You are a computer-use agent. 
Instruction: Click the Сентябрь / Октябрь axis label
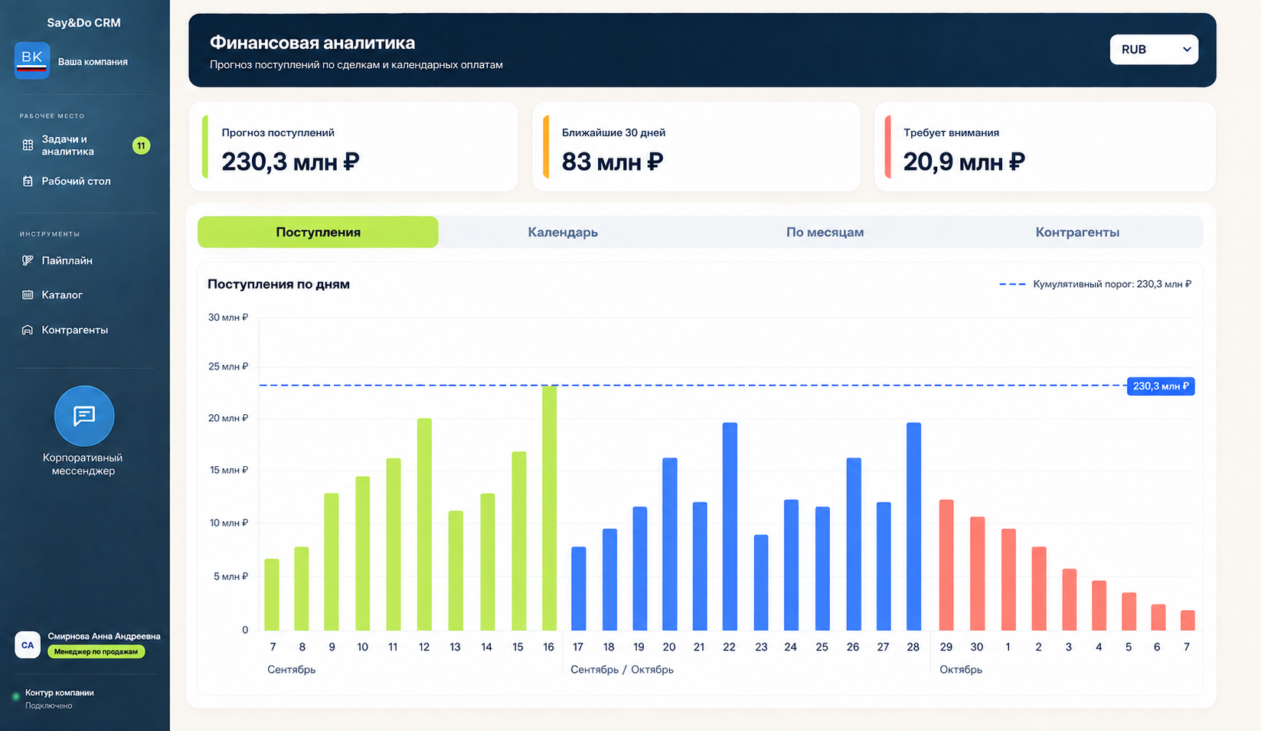click(x=622, y=670)
